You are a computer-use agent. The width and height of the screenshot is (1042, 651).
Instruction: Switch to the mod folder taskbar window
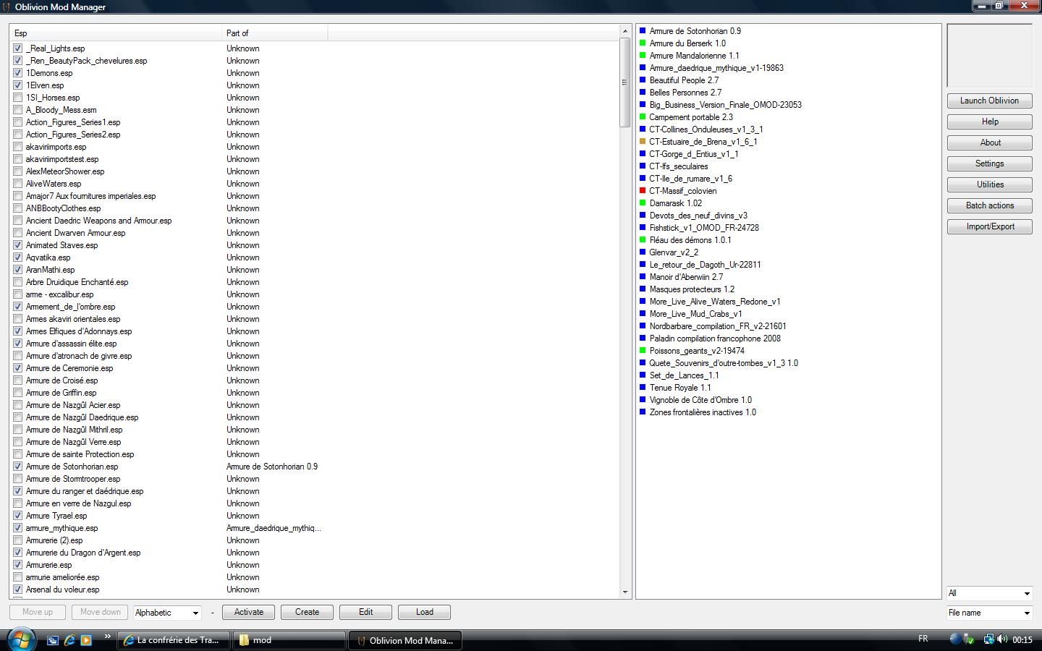pos(289,640)
